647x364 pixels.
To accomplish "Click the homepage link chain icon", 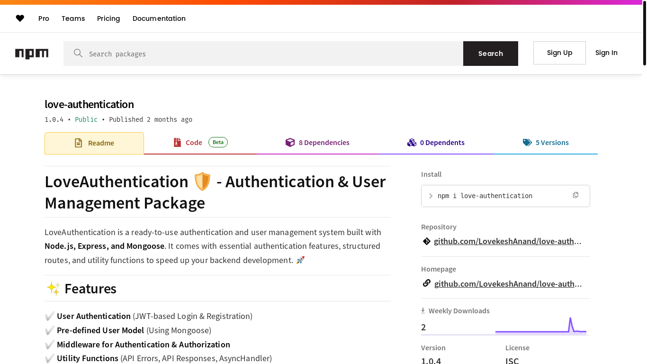I will (426, 283).
